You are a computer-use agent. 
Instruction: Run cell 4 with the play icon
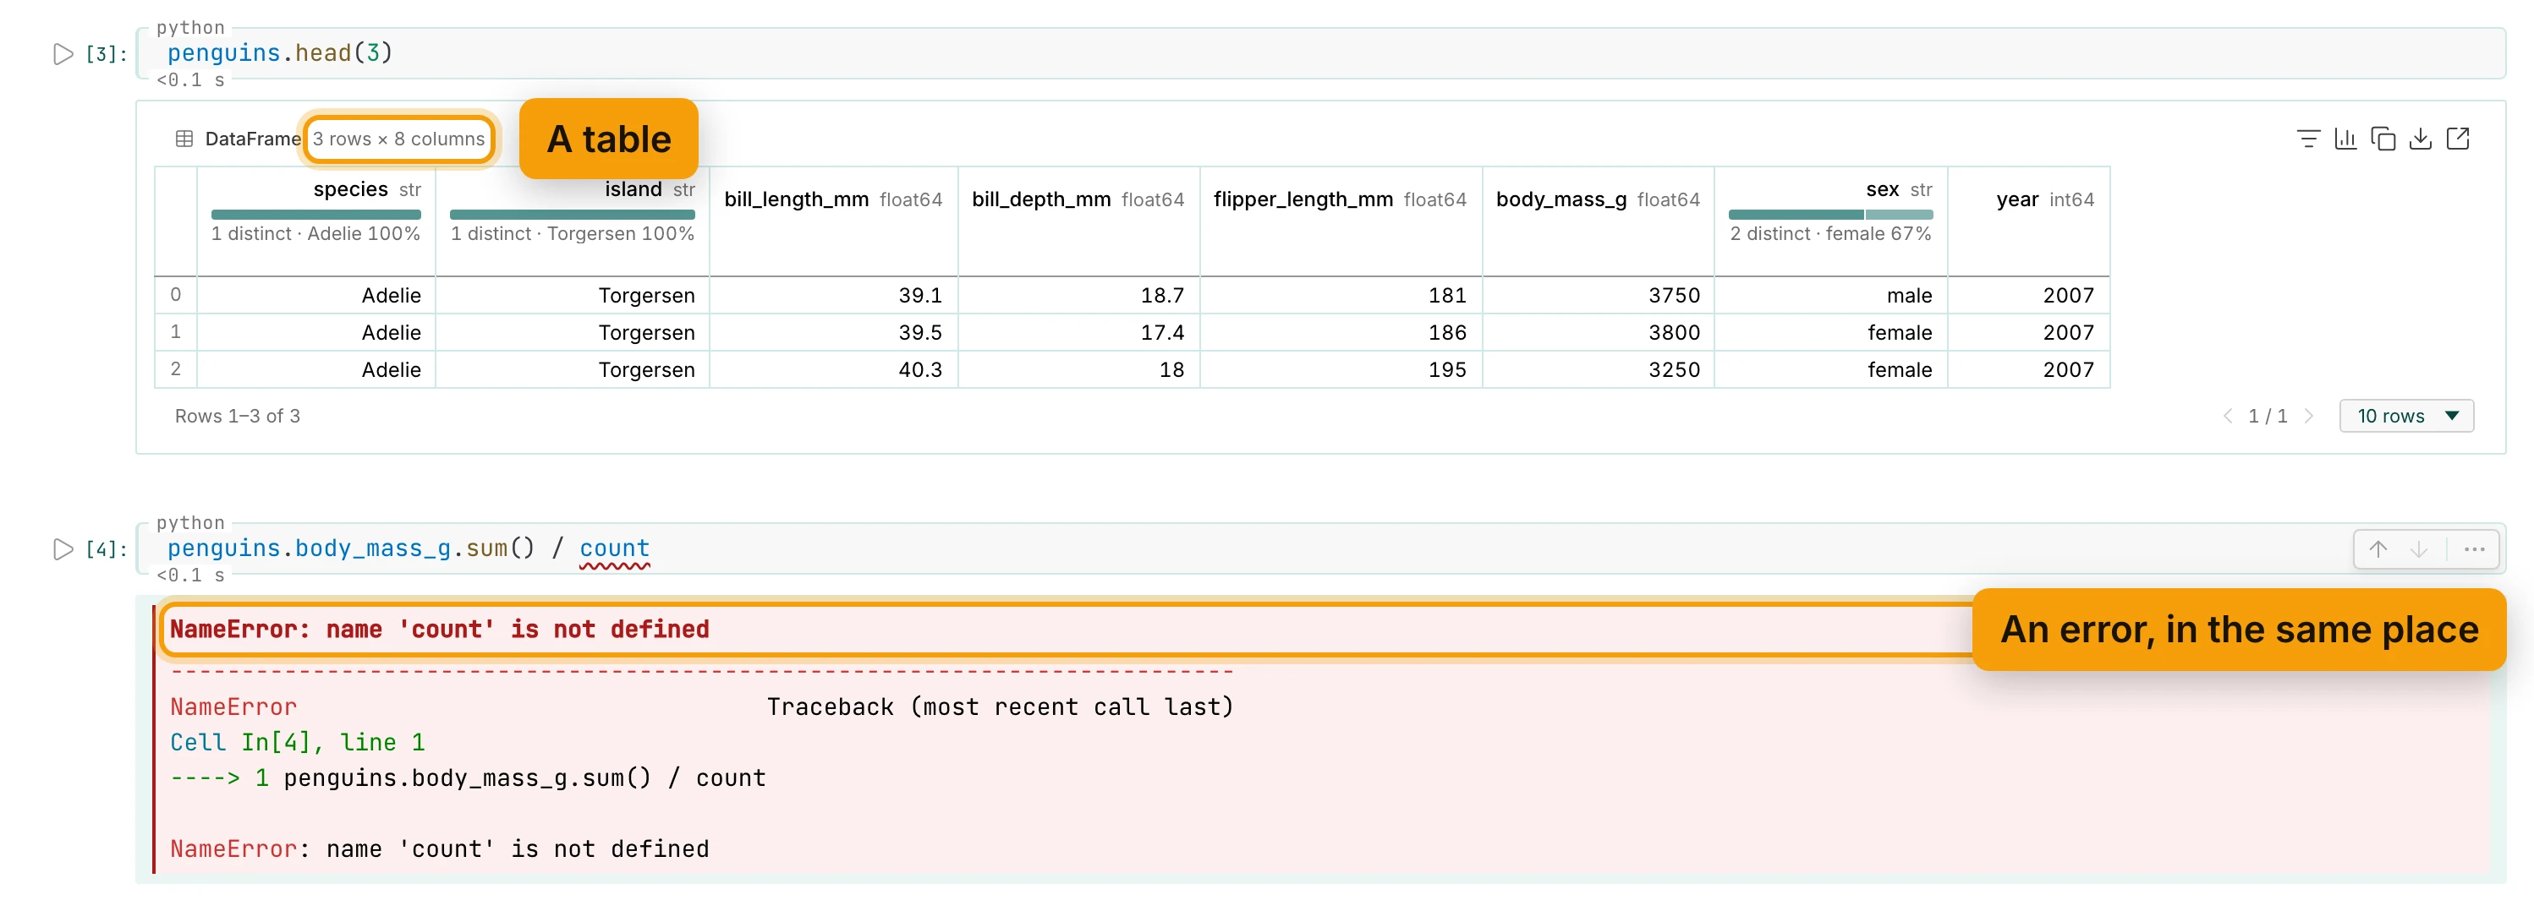click(63, 549)
